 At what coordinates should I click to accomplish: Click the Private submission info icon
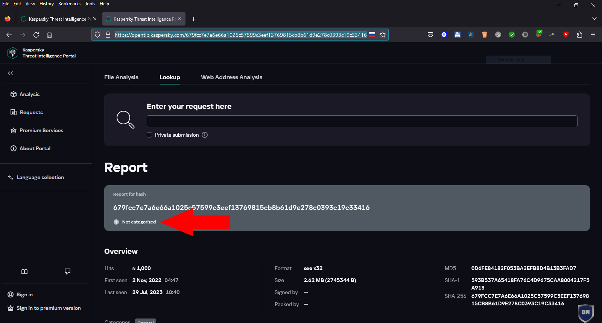click(205, 135)
